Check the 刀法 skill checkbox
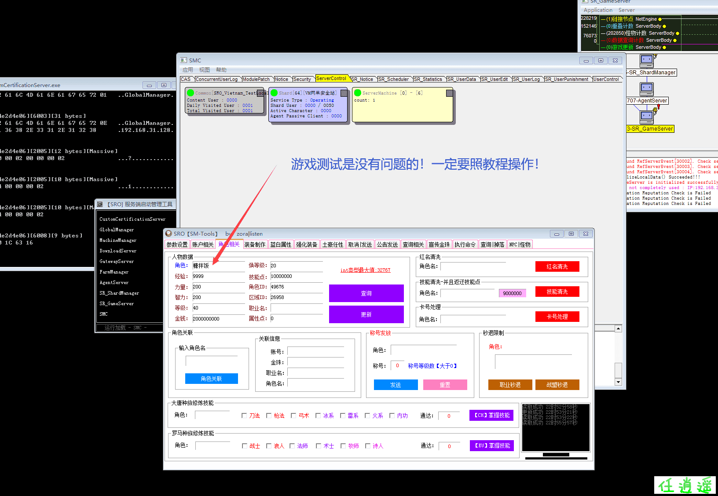 tap(244, 416)
